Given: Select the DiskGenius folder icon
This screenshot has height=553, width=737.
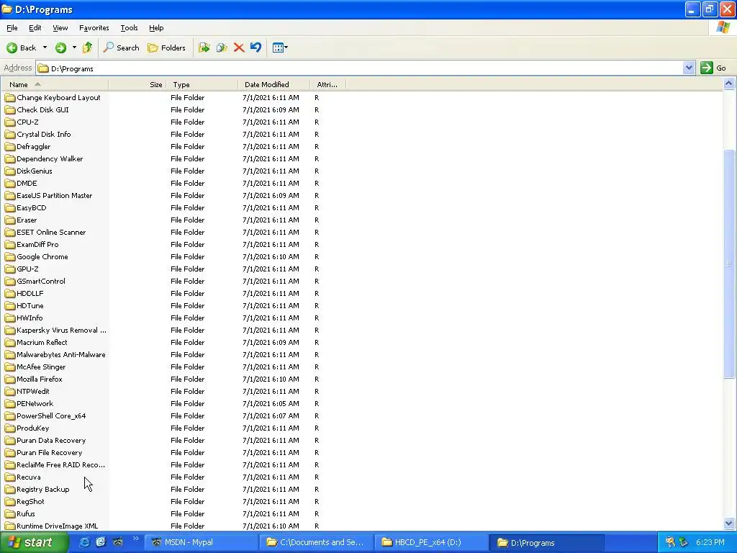Looking at the screenshot, I should click(10, 171).
